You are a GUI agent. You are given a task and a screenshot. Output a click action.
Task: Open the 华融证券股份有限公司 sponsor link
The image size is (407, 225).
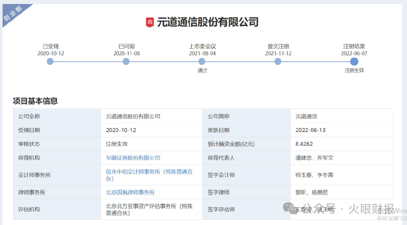point(133,158)
